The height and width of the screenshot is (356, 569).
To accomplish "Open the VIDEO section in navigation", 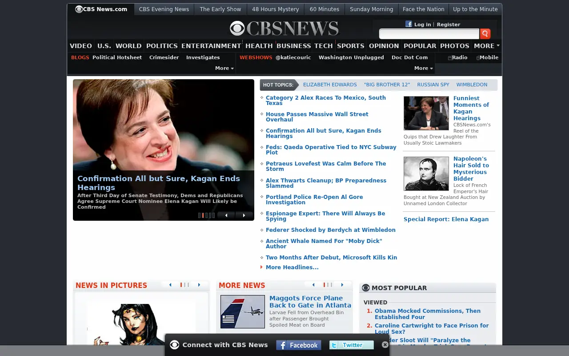I will point(81,46).
